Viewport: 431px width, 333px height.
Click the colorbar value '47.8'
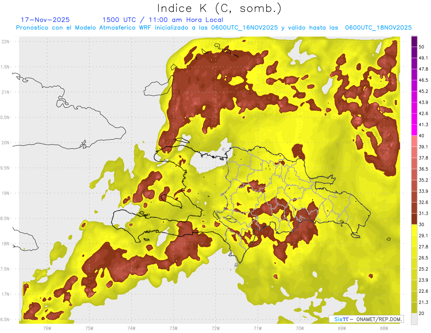pyautogui.click(x=423, y=69)
